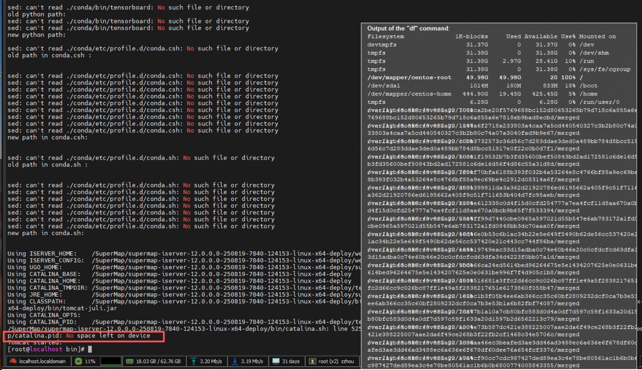The image size is (642, 370).
Task: Click the /dev/mapper/centos-root row in df output
Action: click(x=409, y=78)
